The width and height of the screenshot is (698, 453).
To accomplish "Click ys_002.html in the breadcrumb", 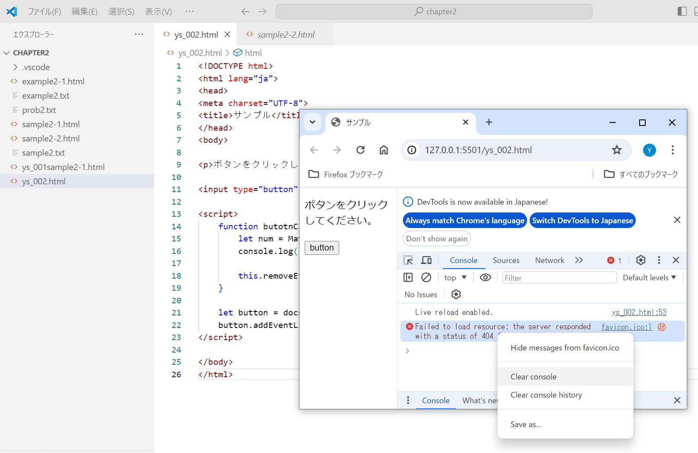I will [200, 53].
